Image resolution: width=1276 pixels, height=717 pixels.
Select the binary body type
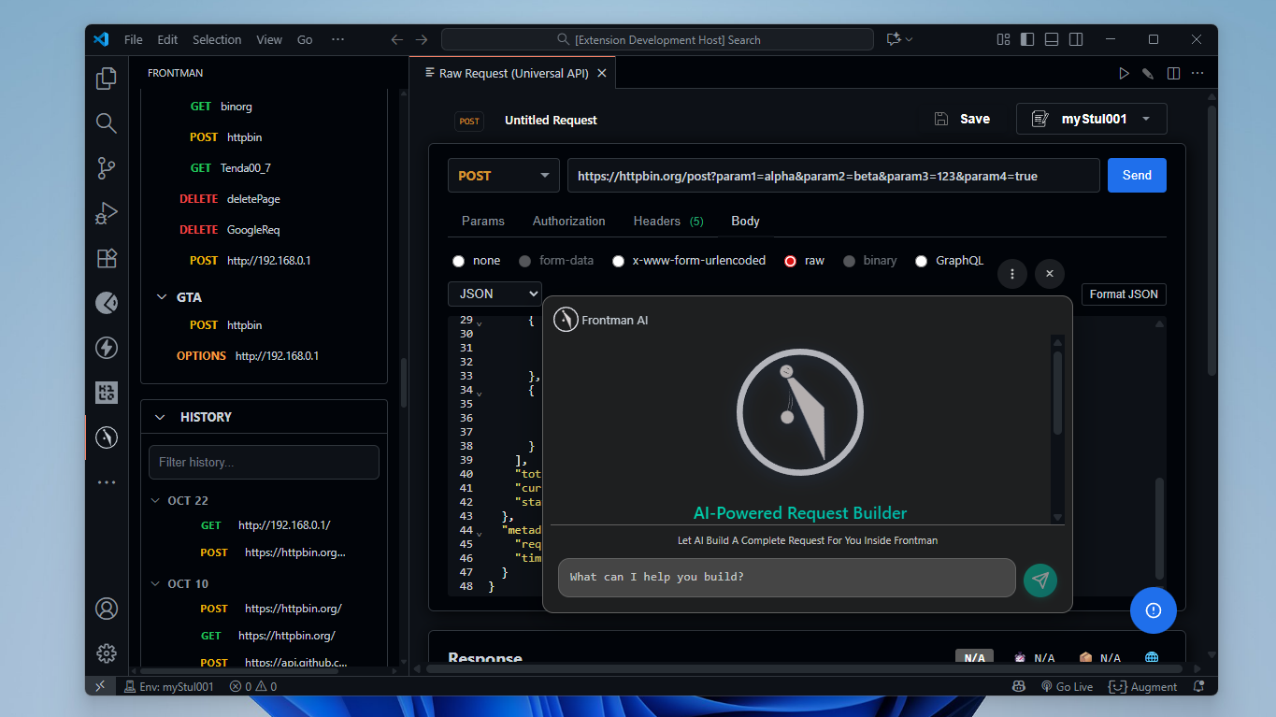point(849,261)
